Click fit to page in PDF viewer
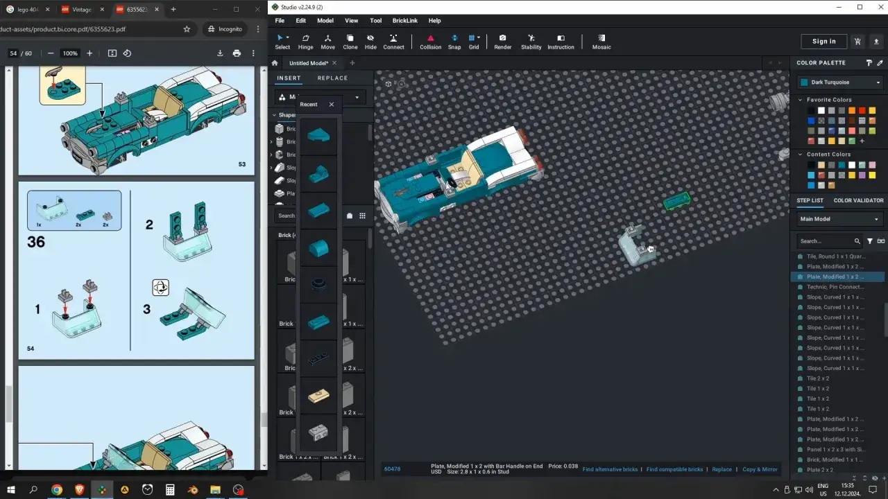The image size is (888, 499). 112,53
